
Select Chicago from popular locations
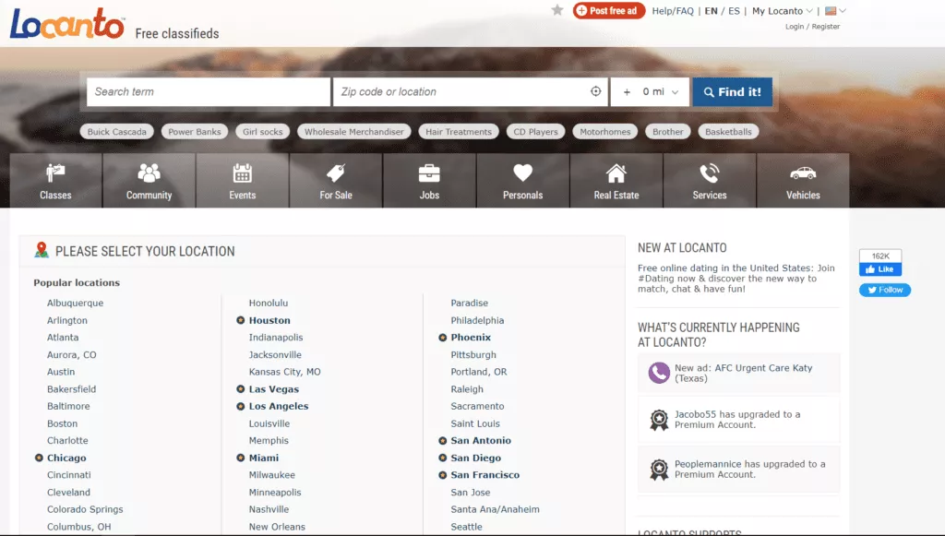tap(66, 458)
